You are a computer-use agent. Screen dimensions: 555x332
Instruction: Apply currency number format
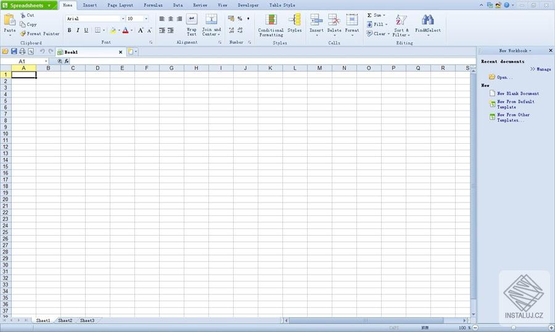231,19
